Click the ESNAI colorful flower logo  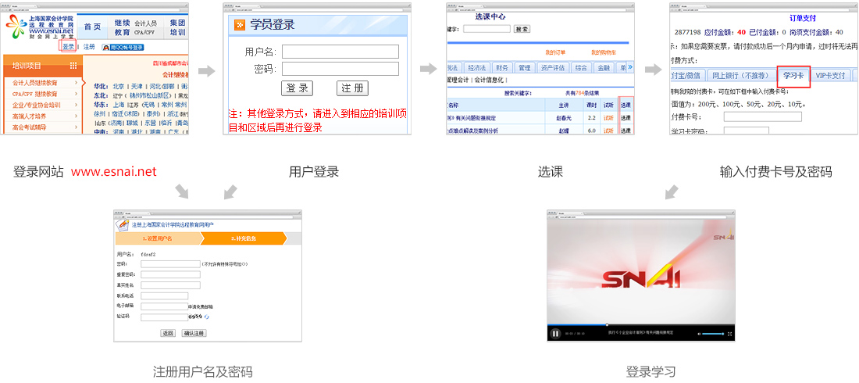16,27
